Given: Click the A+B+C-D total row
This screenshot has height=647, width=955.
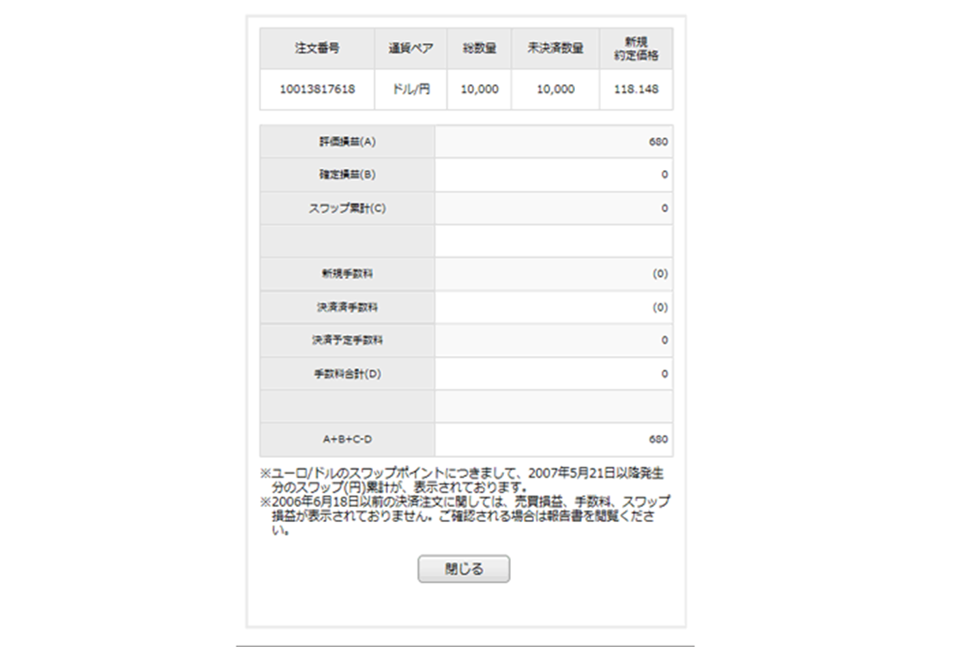Looking at the screenshot, I should click(346, 439).
